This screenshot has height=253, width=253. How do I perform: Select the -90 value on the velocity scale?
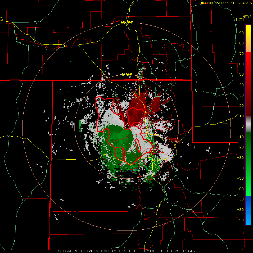tap(240, 220)
